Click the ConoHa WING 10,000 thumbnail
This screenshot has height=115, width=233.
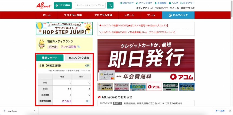187,87
